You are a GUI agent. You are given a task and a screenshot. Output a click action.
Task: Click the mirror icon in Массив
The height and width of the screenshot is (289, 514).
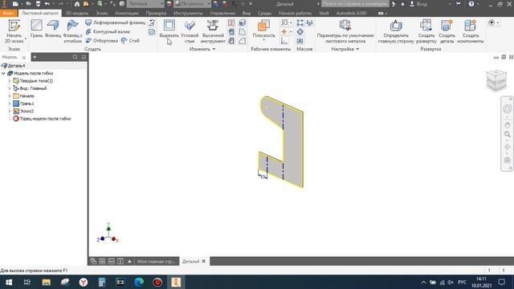300,41
